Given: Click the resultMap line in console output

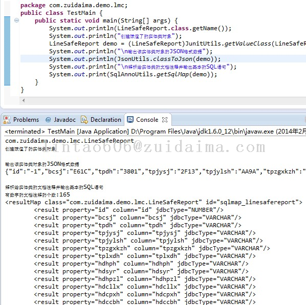Looking at the screenshot, I should pyautogui.click(x=154, y=202).
